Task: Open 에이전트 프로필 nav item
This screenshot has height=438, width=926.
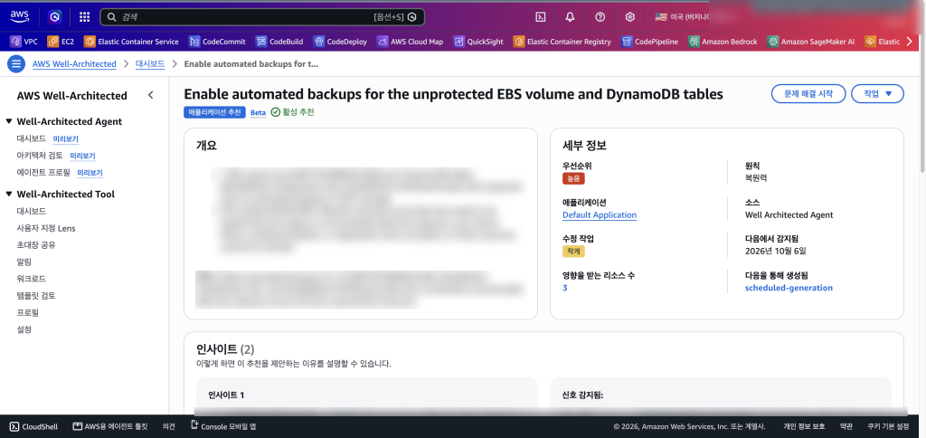Action: [x=43, y=173]
